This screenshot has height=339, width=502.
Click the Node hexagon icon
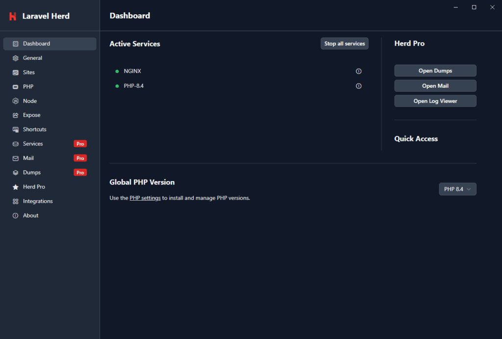coord(15,101)
